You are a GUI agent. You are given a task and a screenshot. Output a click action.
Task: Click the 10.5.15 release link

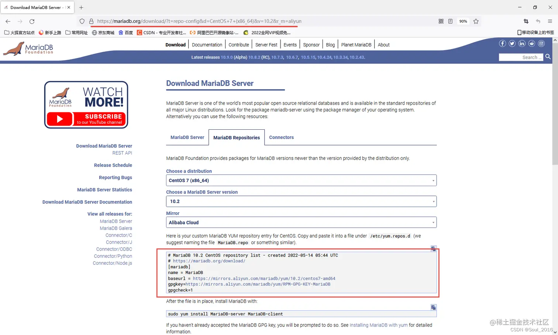(x=308, y=57)
